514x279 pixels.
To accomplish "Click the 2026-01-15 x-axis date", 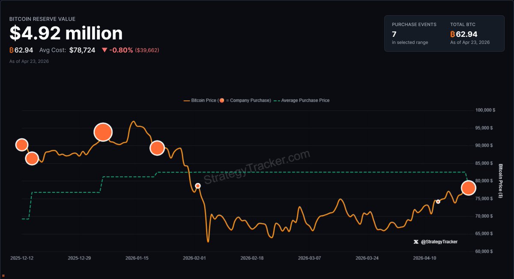I will (x=137, y=258).
